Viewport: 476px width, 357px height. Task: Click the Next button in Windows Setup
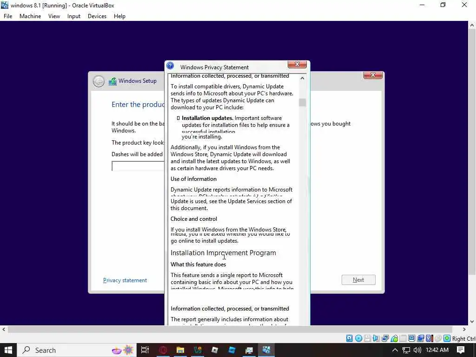point(358,279)
